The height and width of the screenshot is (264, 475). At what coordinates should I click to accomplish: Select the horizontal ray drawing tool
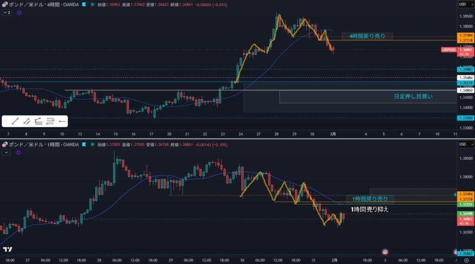pyautogui.click(x=62, y=121)
